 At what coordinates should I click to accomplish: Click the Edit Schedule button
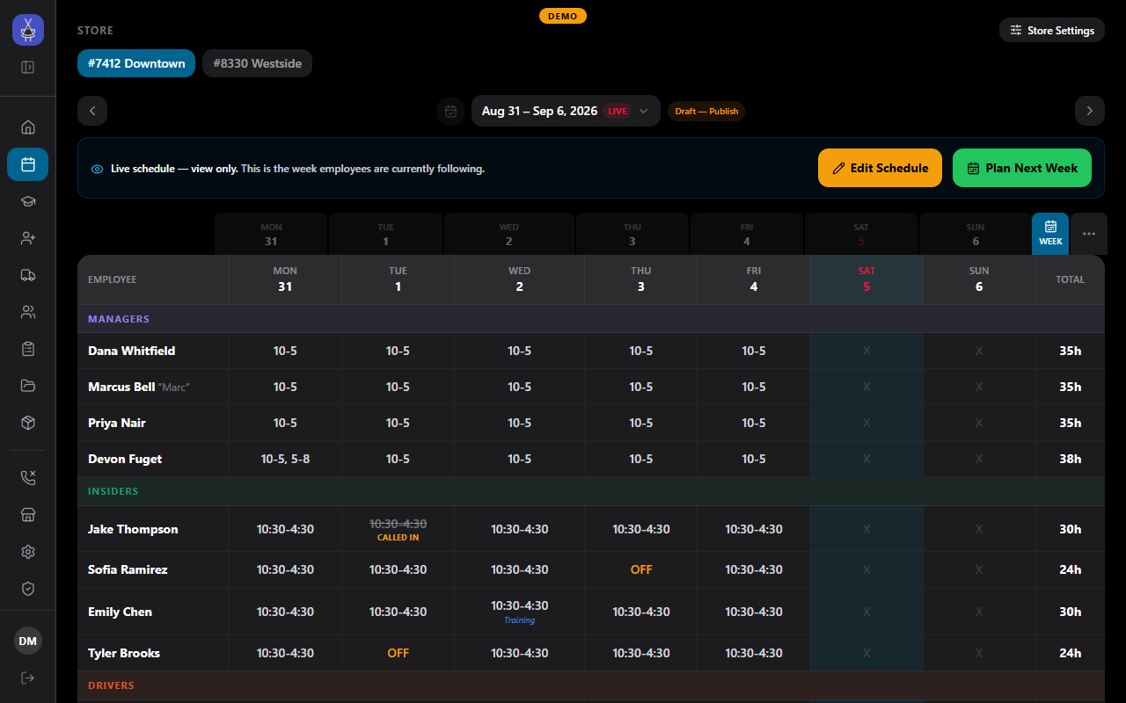[x=880, y=168]
